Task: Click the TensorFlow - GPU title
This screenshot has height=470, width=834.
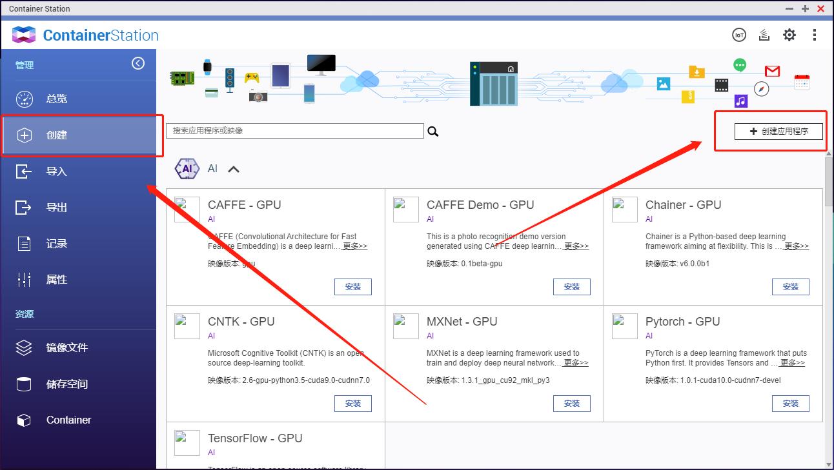Action: point(255,438)
